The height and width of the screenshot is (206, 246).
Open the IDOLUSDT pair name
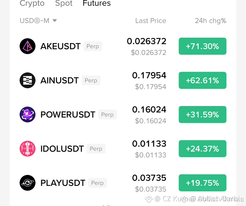coord(62,149)
